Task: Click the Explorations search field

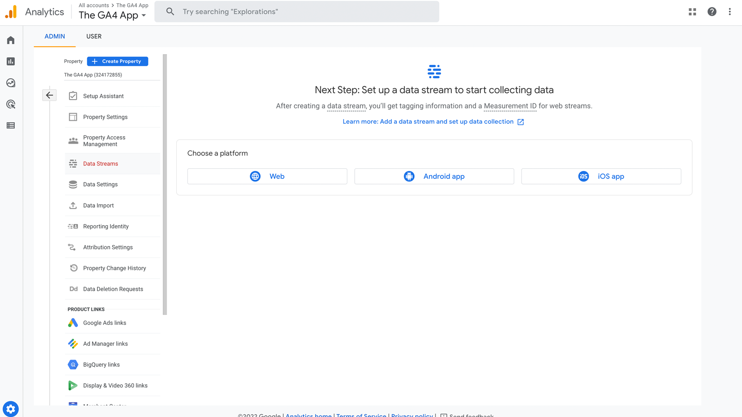Action: coord(297,12)
